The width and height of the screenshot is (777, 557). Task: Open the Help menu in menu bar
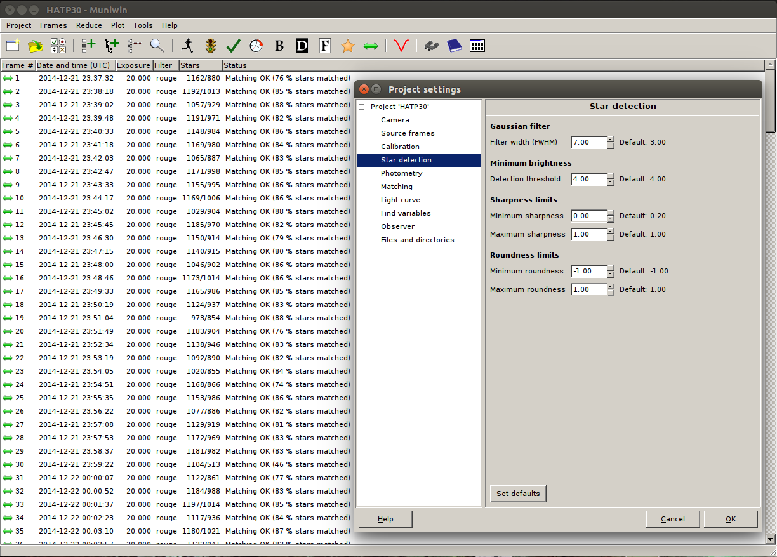[x=169, y=25]
